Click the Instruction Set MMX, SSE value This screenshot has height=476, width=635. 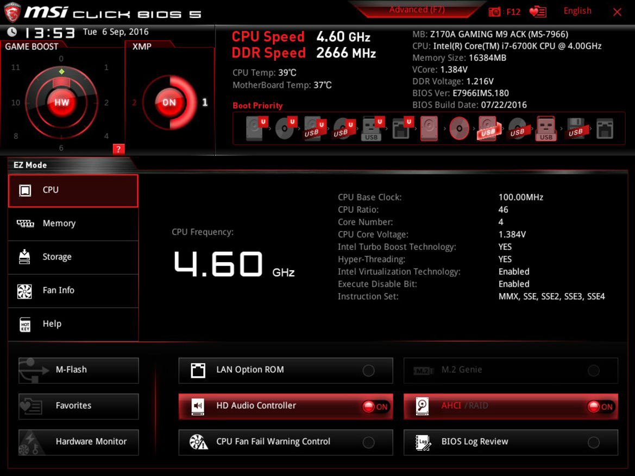[551, 296]
